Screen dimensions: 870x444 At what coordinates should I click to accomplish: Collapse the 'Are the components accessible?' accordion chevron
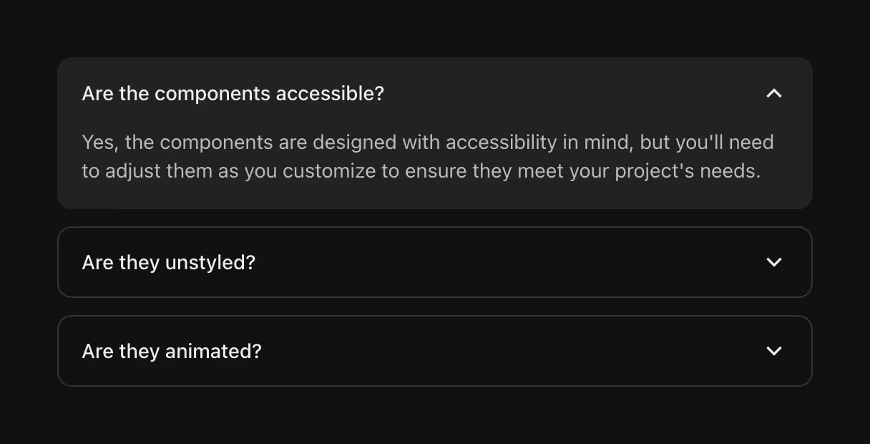(x=773, y=93)
